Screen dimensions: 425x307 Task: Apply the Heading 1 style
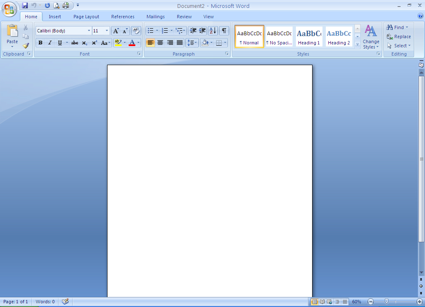click(309, 36)
